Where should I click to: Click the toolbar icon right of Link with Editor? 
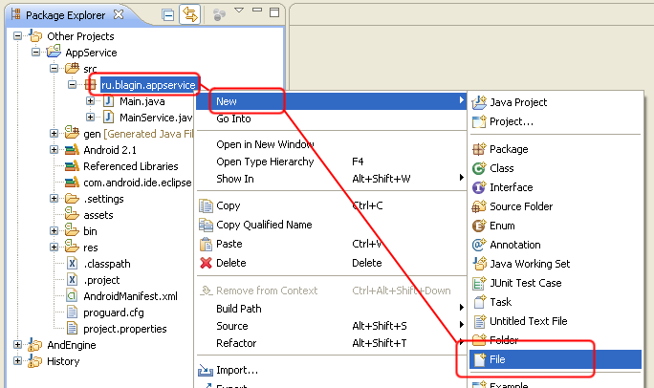click(219, 15)
